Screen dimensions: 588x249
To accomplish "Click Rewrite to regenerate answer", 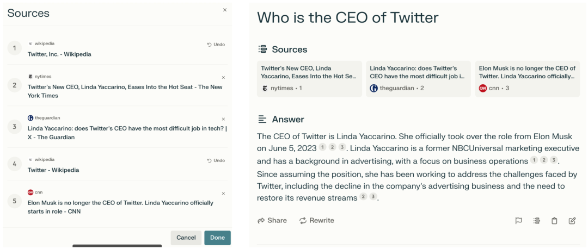I will click(x=316, y=220).
